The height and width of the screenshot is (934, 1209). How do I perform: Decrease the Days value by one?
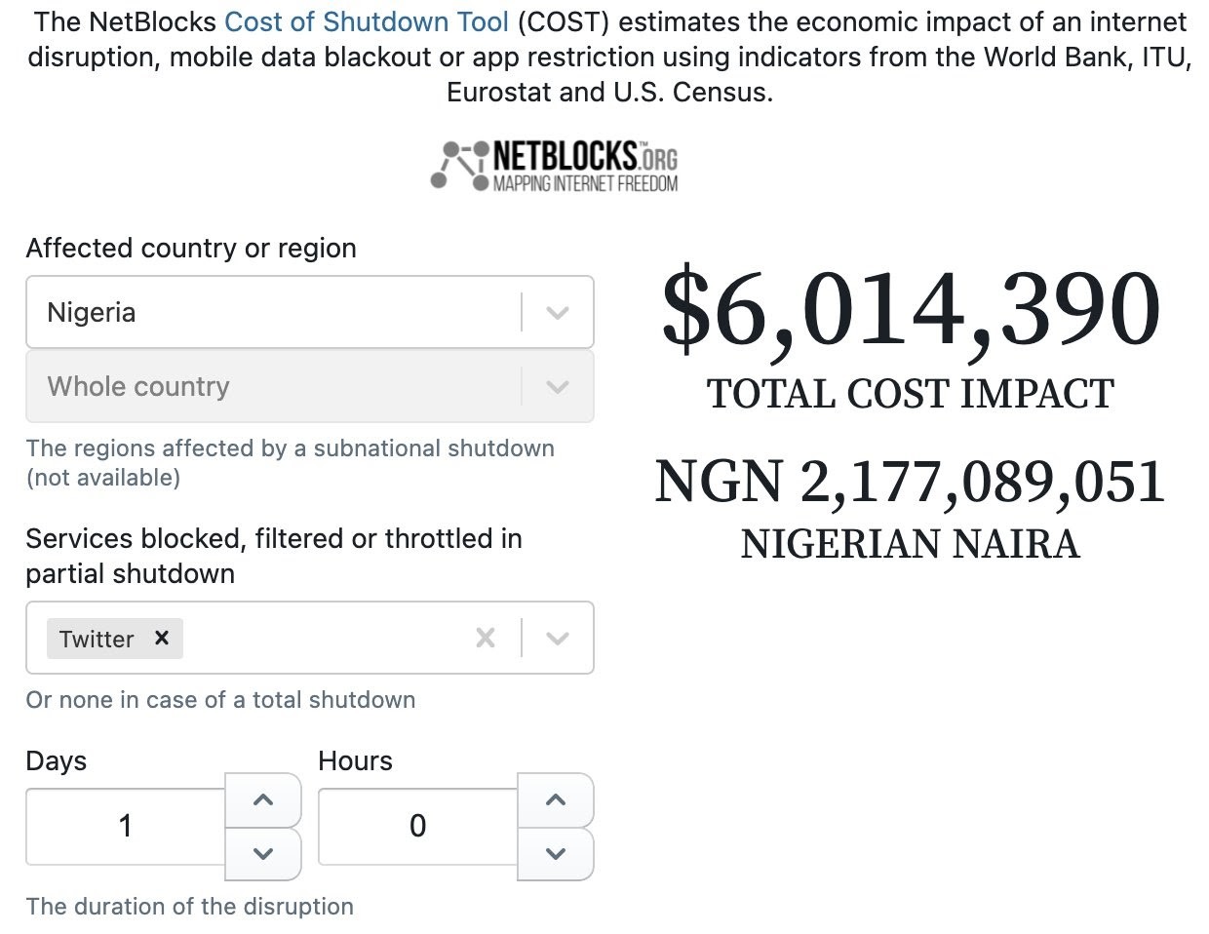262,853
